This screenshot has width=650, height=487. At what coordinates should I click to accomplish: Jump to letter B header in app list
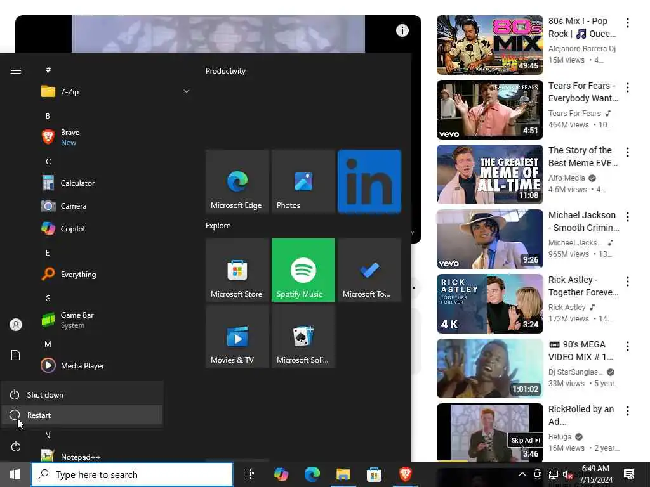pyautogui.click(x=48, y=116)
